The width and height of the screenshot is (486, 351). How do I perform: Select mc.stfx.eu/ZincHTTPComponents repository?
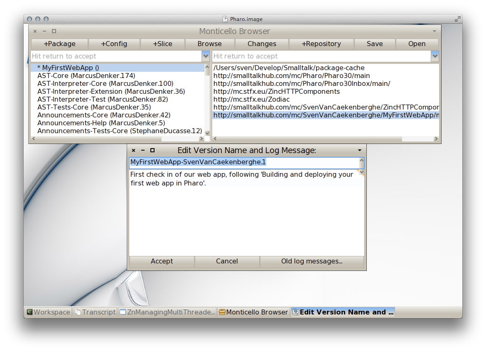(325, 92)
